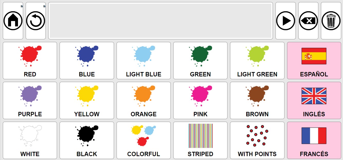Screen dimensions: 343x160
Task: Select the STRIPED pattern tile
Action: [x=200, y=140]
